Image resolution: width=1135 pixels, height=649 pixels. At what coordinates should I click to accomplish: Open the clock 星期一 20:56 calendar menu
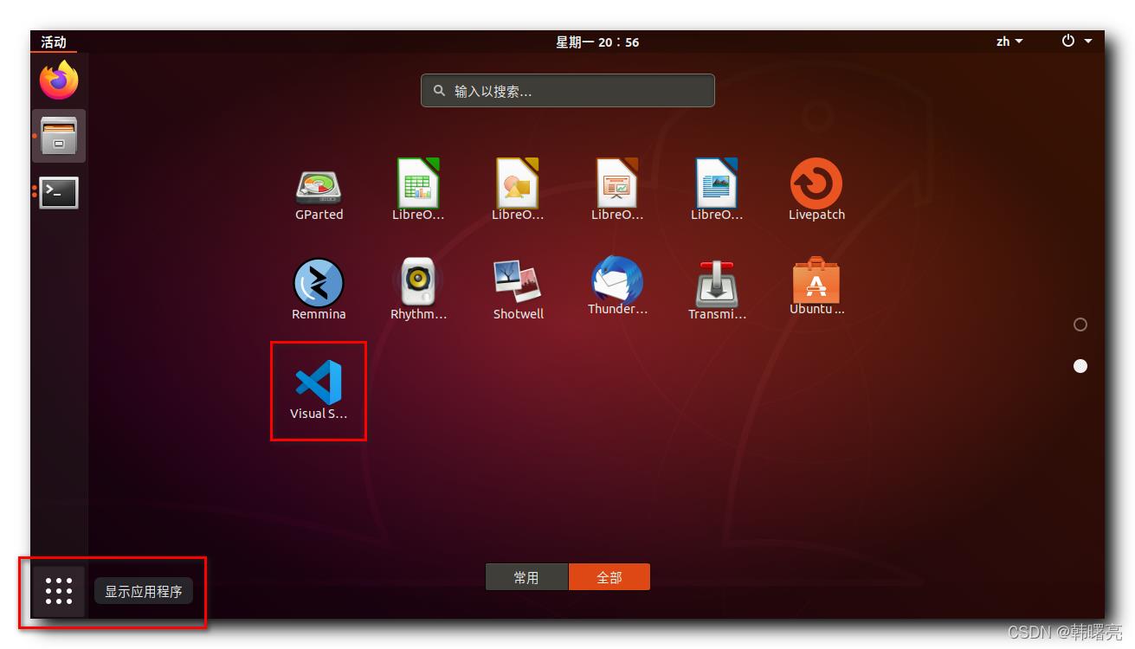pos(597,42)
